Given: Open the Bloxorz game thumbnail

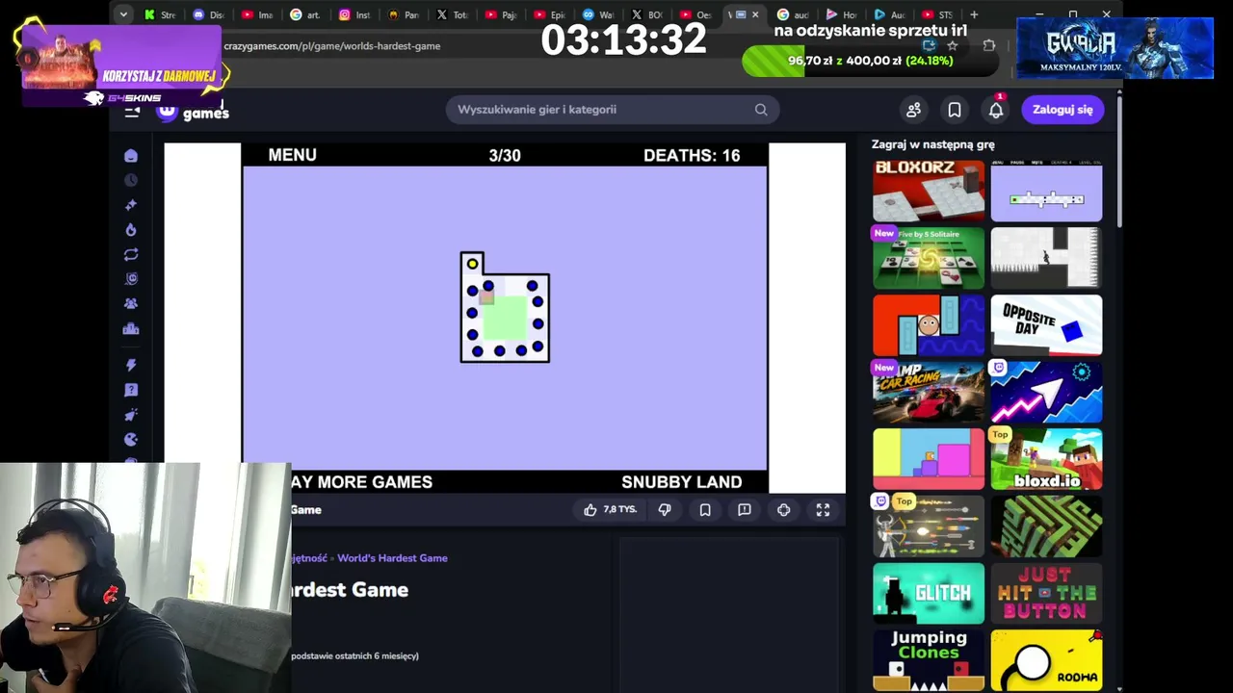Looking at the screenshot, I should point(929,191).
